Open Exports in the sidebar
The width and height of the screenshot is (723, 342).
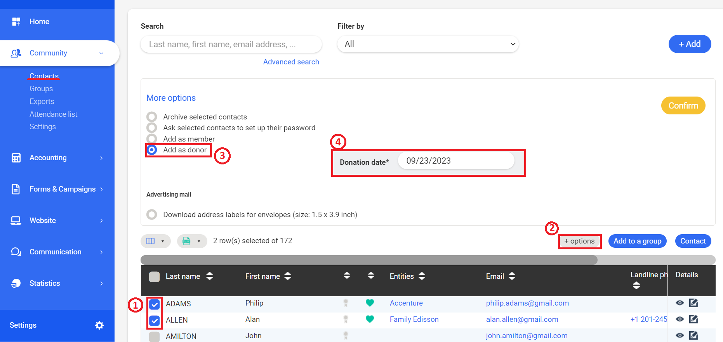coord(42,102)
